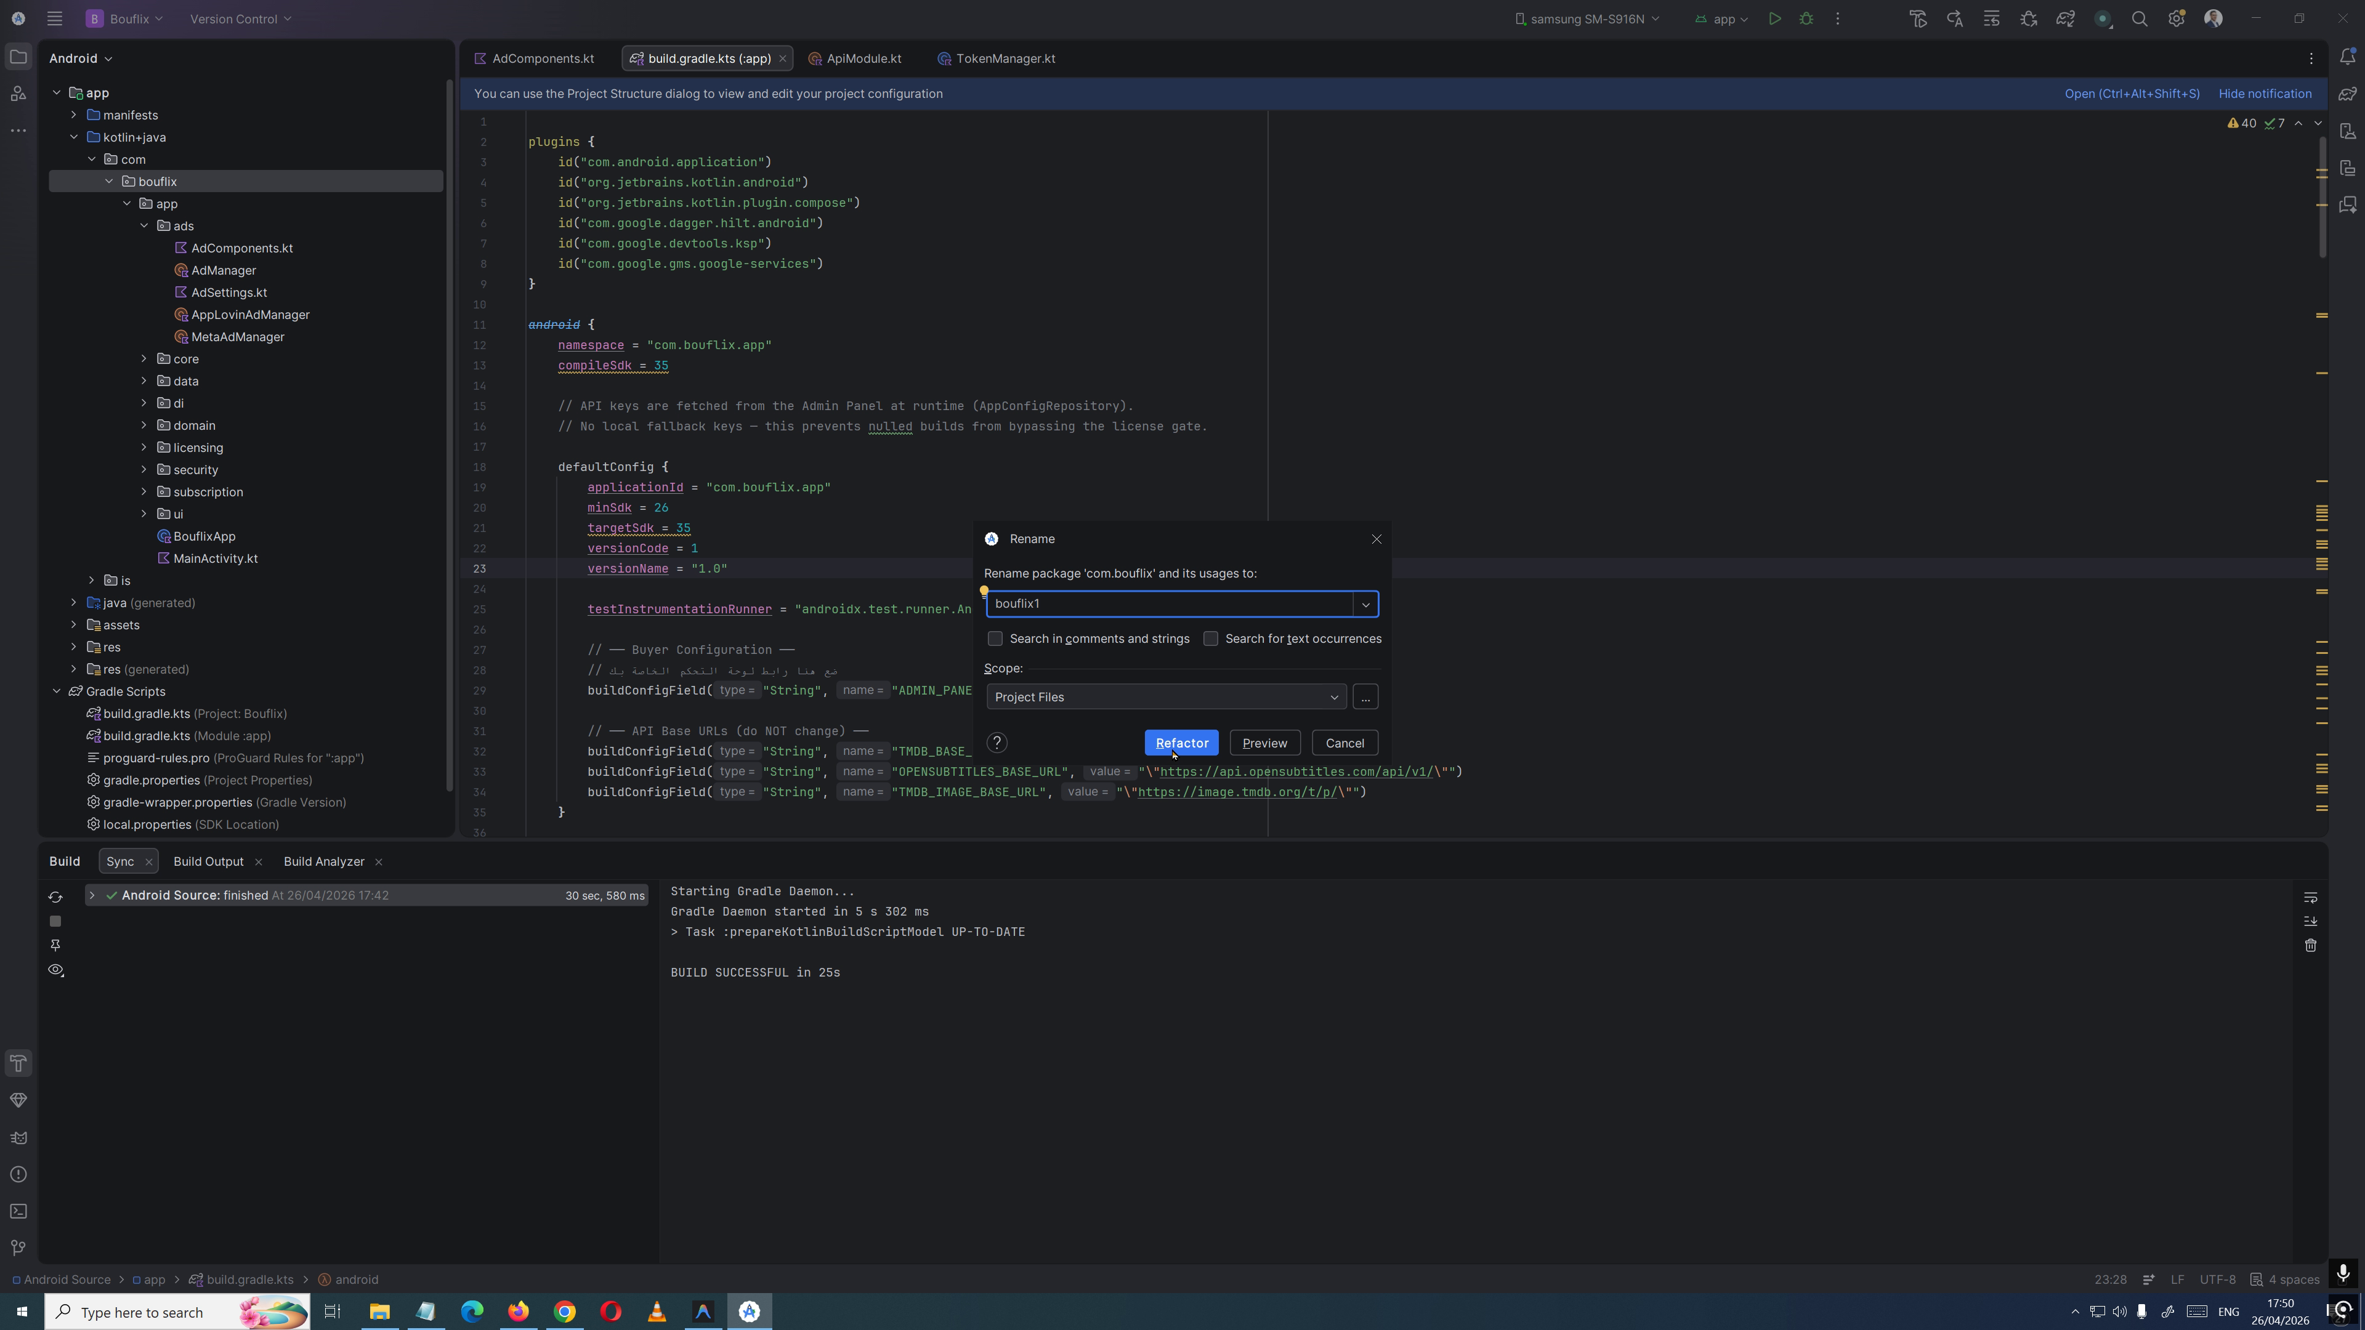
Task: Click the sync reload icon in Build panel
Action: pos(55,897)
